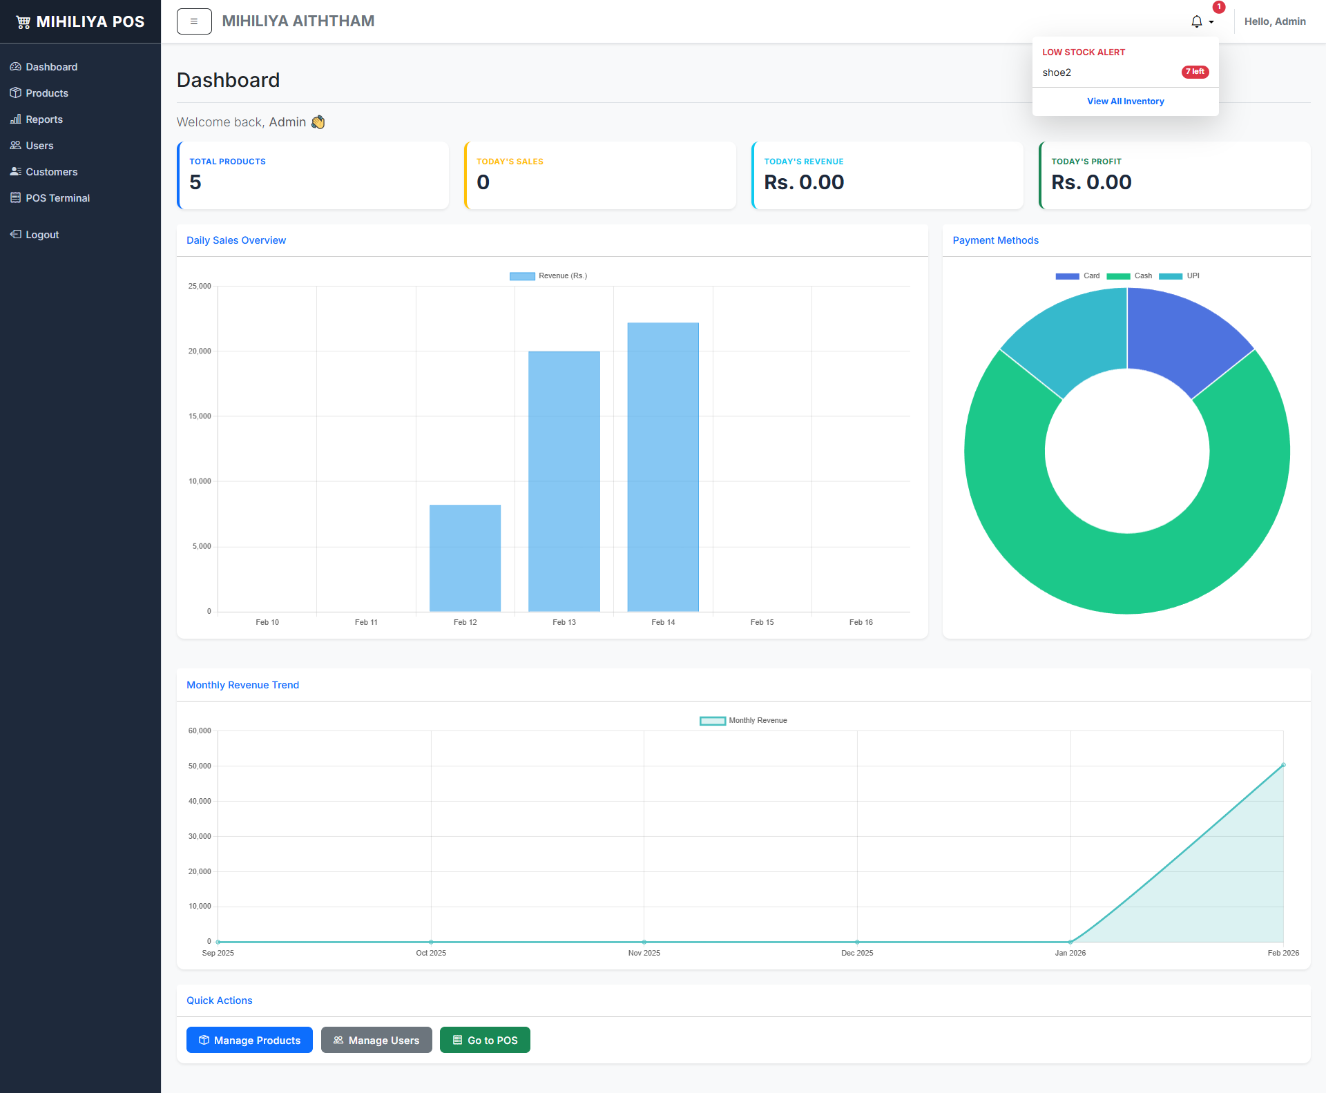
Task: Click the Manage Products button
Action: 249,1040
